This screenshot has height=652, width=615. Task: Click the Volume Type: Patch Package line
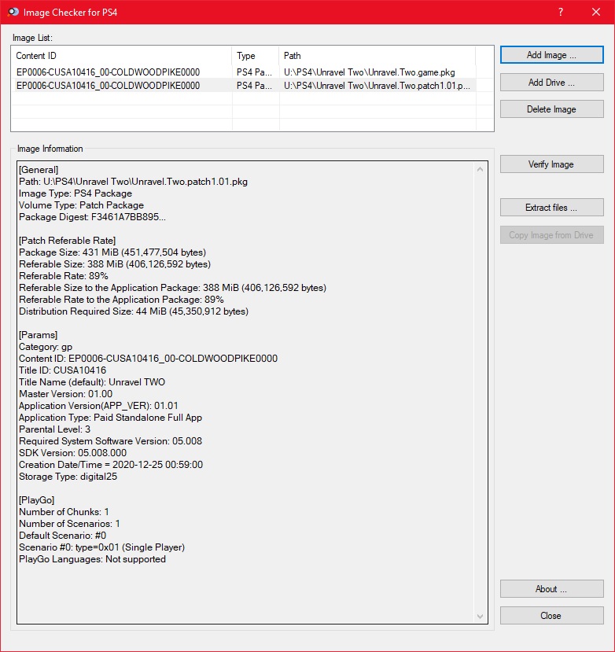tap(81, 205)
